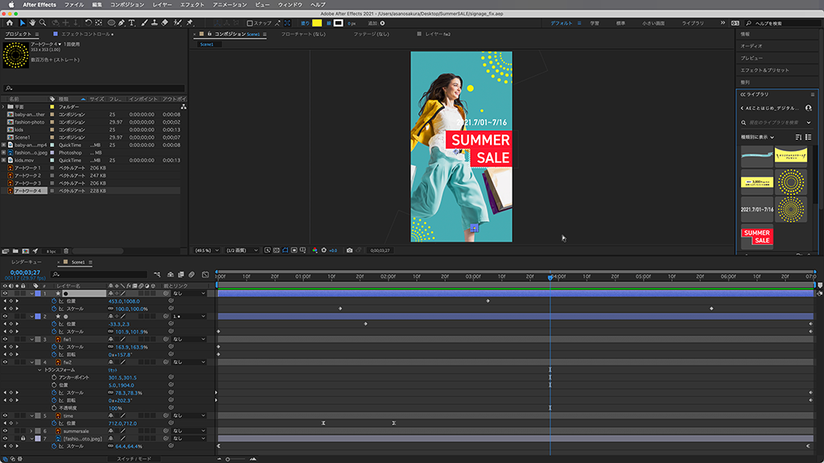Screen dimensions: 824x463
Task: Click the スイッチ / モード toggle button
Action: point(134,458)
